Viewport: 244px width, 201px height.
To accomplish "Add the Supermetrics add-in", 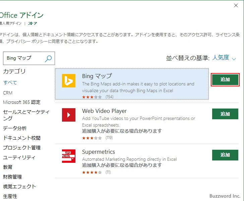I will tap(225, 155).
